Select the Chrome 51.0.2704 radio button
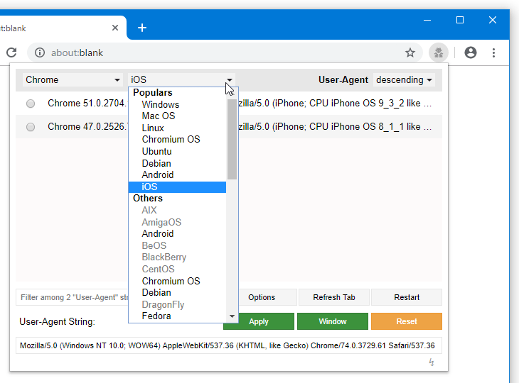 click(31, 104)
